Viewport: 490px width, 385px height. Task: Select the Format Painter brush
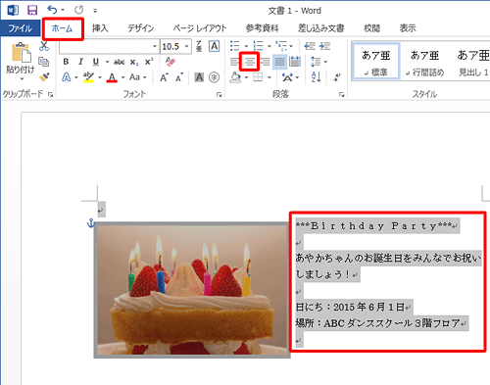coord(44,77)
